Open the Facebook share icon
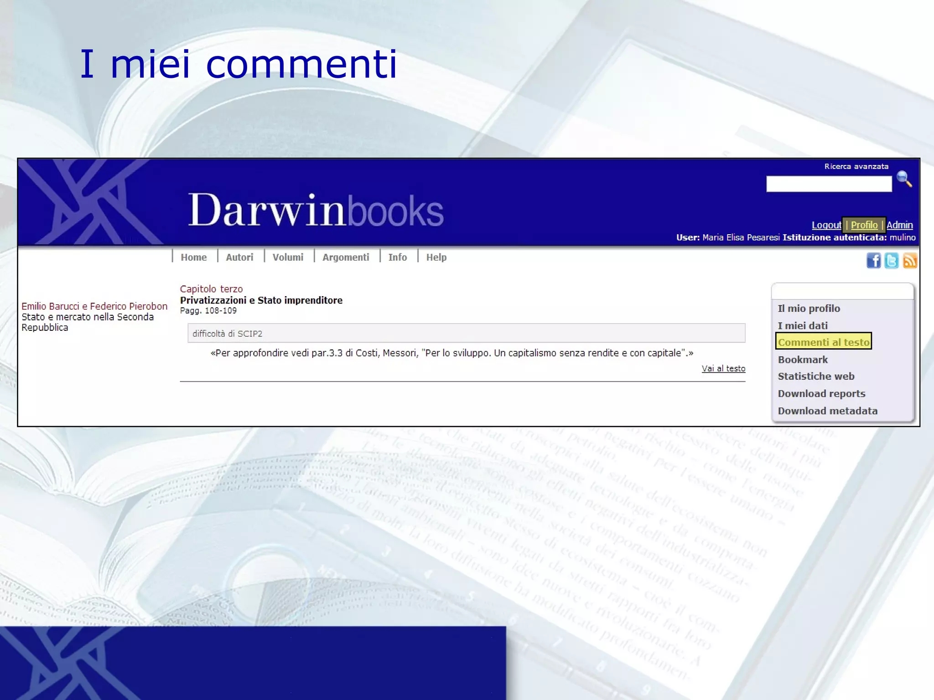Screen dimensions: 934x700 873,261
